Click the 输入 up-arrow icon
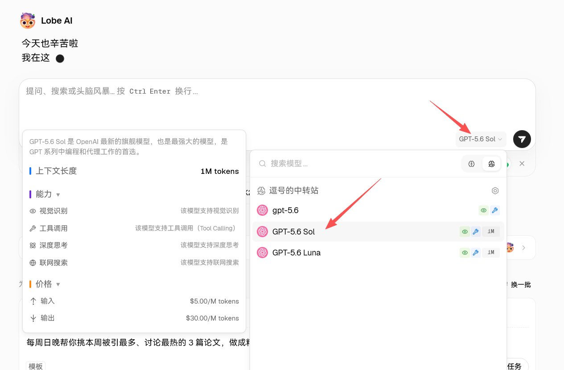The width and height of the screenshot is (564, 370). pyautogui.click(x=33, y=301)
